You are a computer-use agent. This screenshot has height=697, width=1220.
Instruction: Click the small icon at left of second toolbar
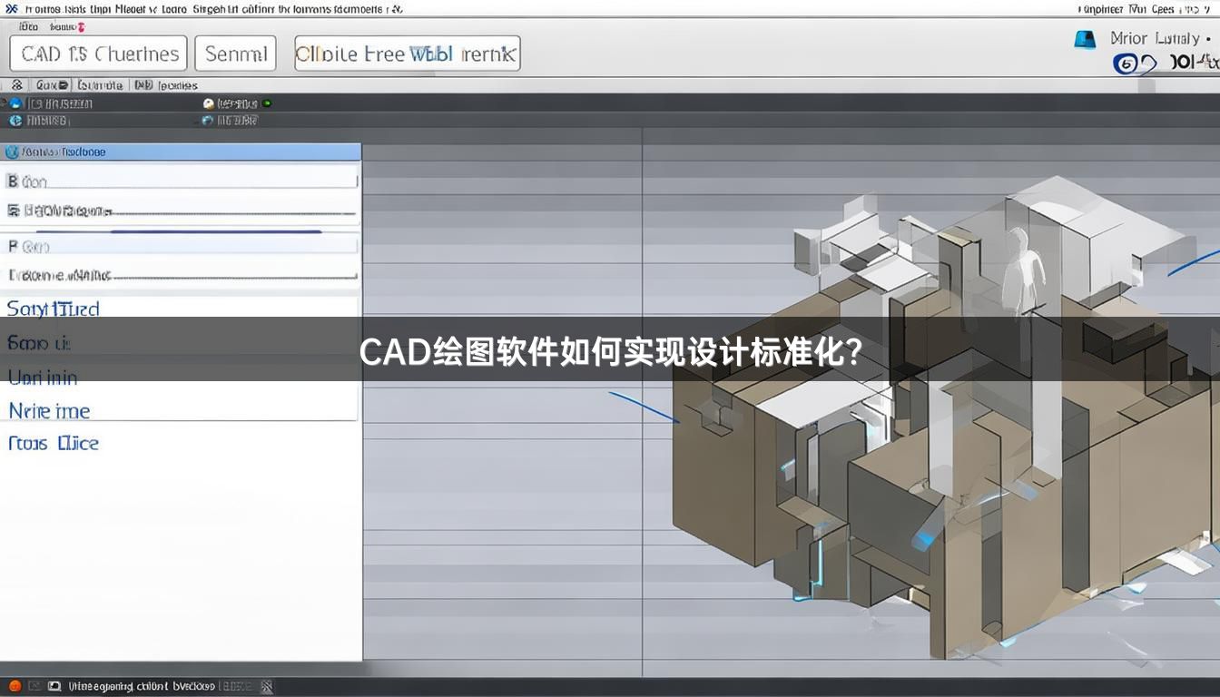click(x=16, y=84)
